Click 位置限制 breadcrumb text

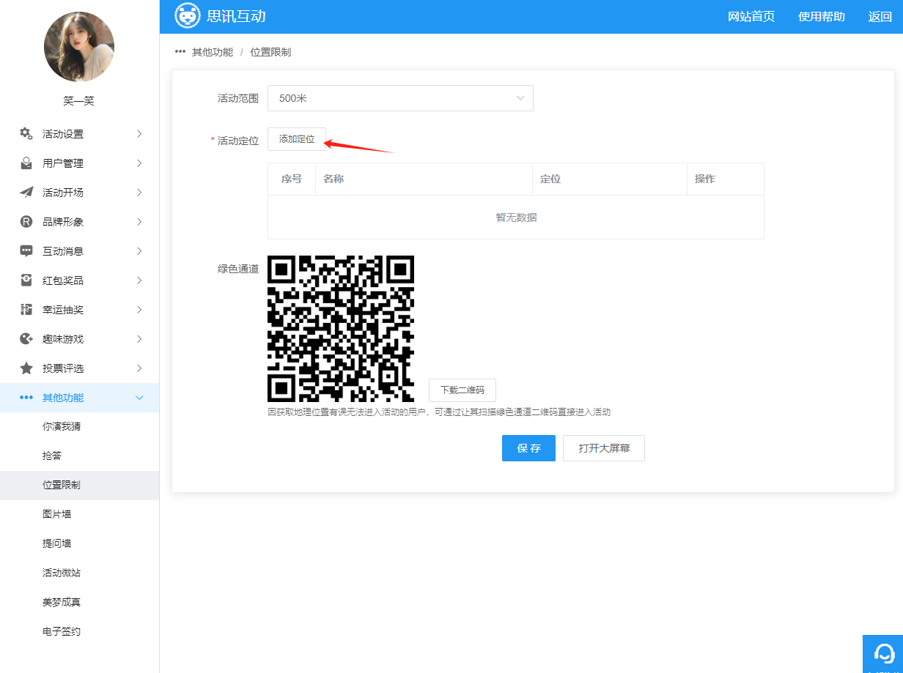(270, 52)
